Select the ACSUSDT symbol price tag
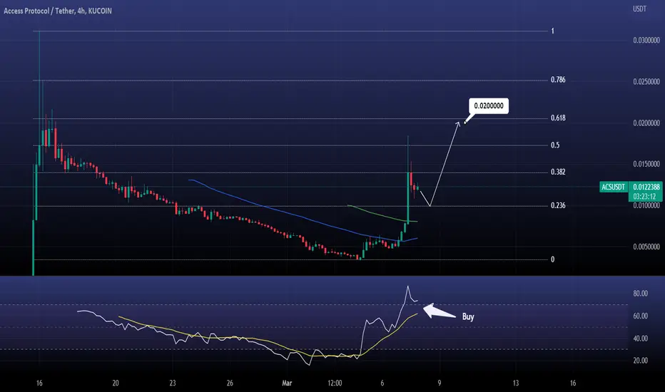665x392 pixels. pos(613,187)
